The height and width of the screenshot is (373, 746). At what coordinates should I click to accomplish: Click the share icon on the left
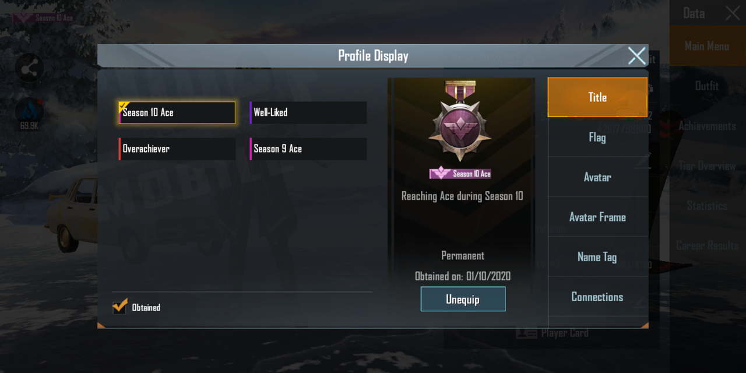point(29,69)
